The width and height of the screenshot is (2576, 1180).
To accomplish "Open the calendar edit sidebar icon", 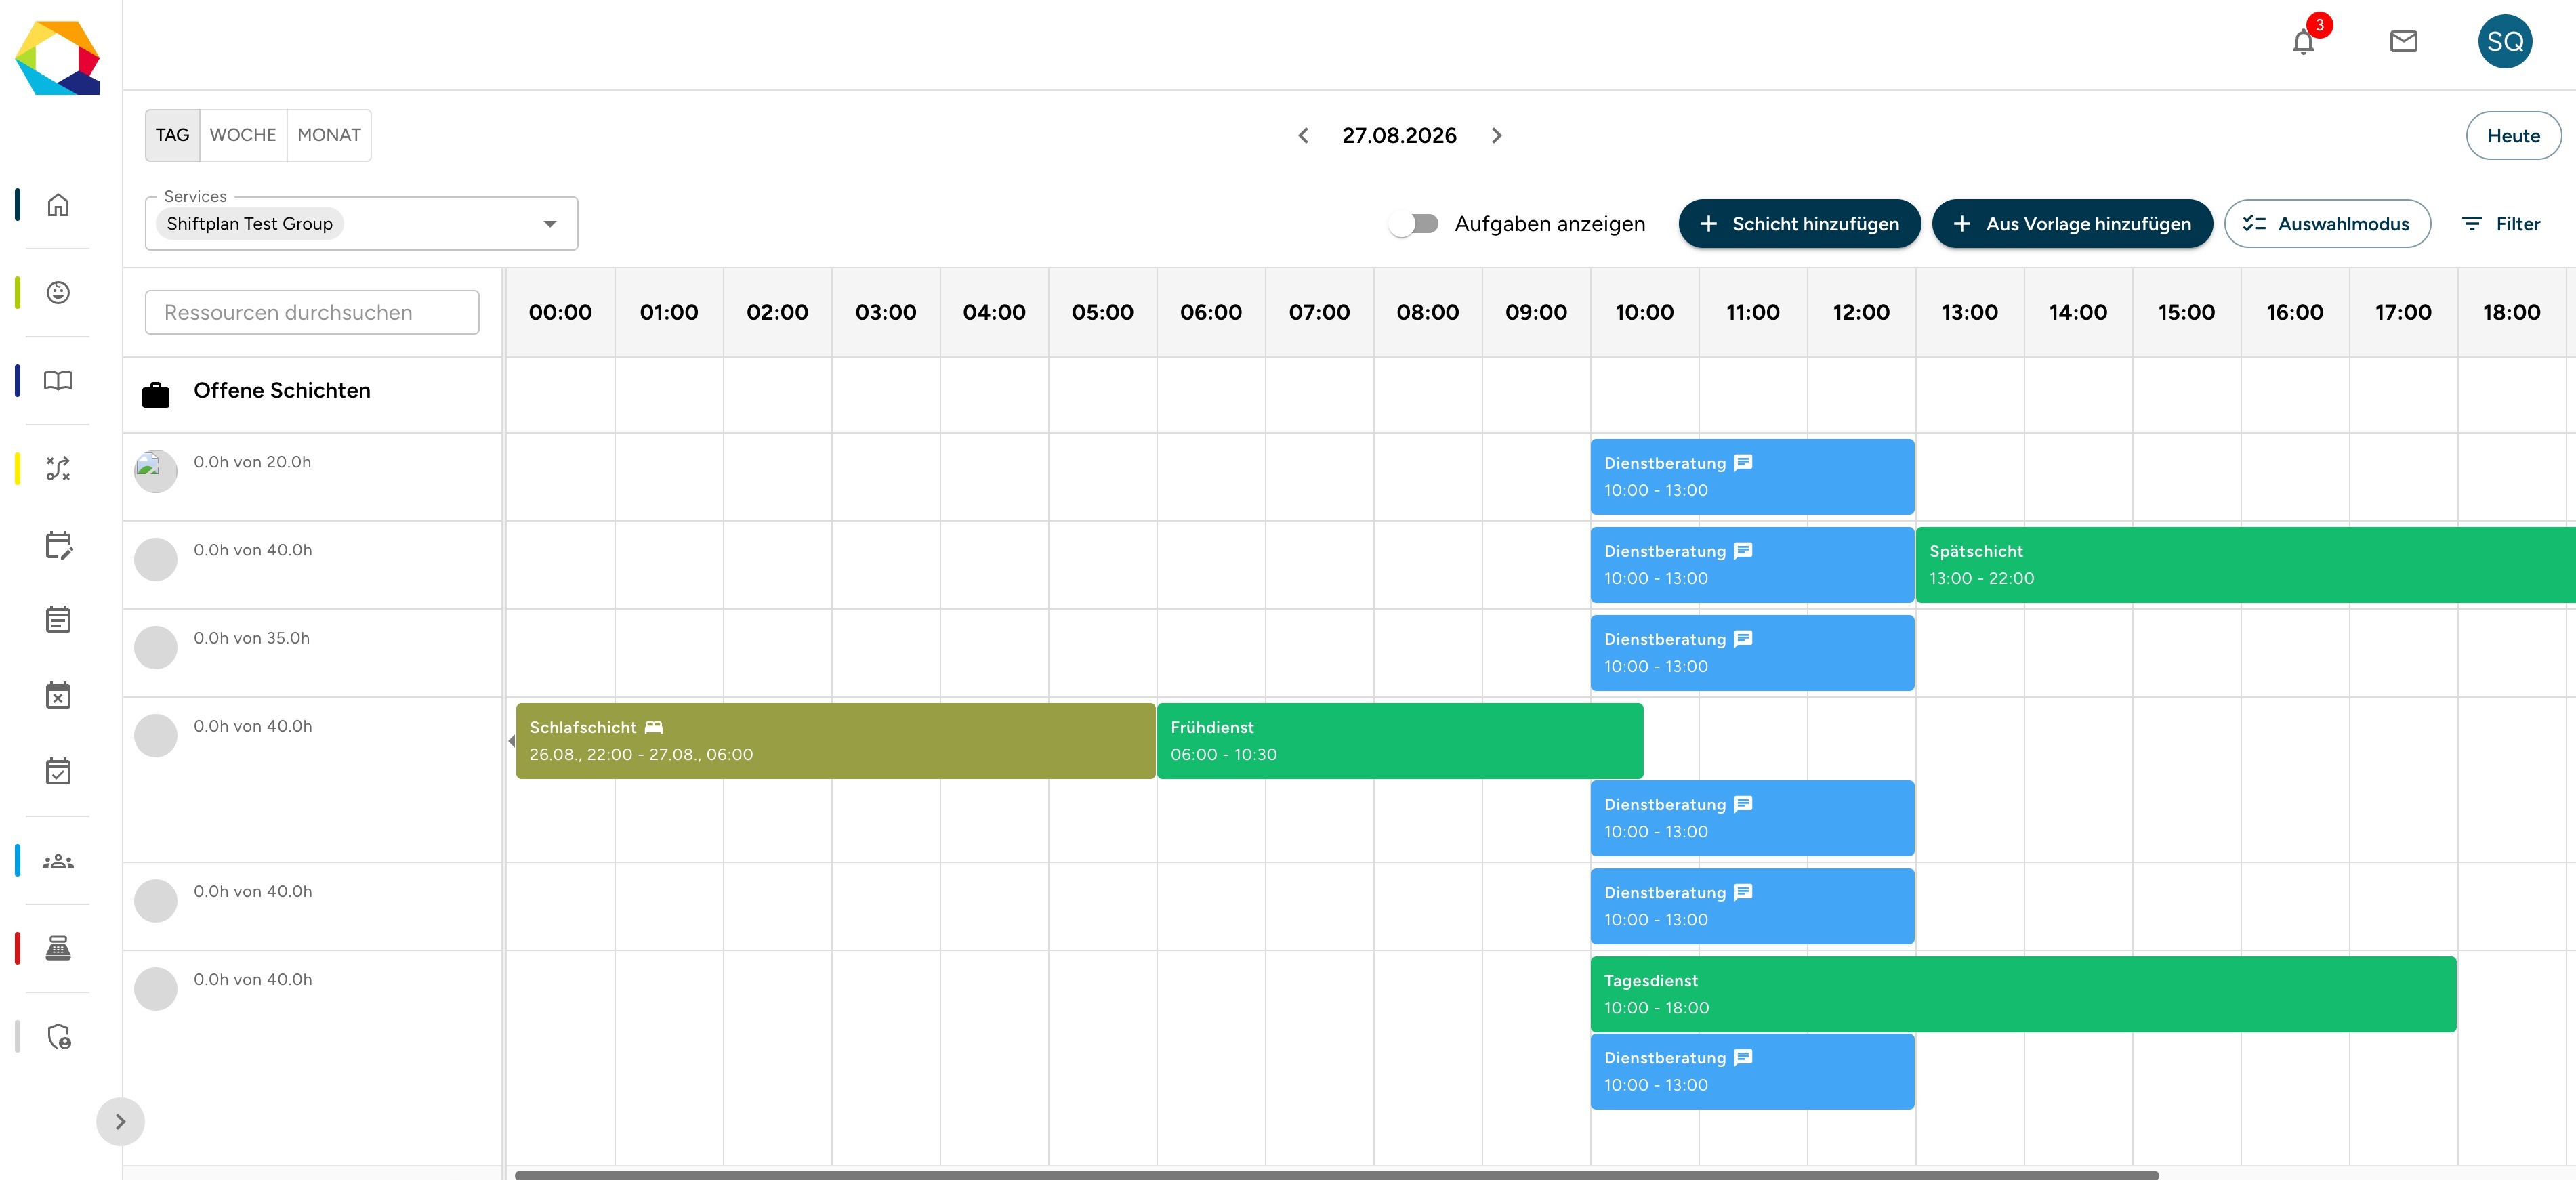I will pos(58,545).
